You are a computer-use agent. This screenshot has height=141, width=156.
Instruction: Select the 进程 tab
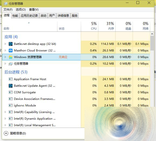coord(6,15)
